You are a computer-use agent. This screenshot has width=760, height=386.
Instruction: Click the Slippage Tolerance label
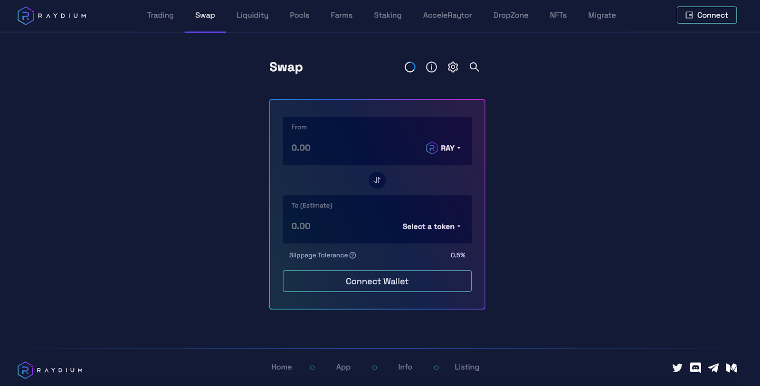point(318,255)
